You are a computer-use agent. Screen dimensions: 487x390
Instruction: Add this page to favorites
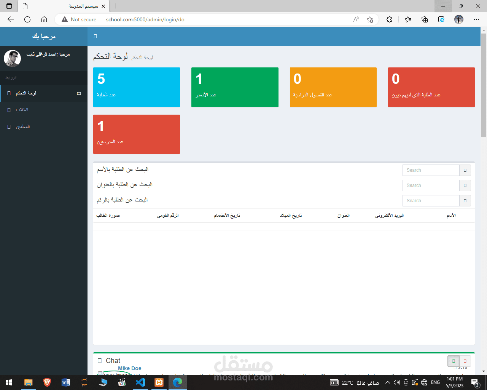pos(370,19)
